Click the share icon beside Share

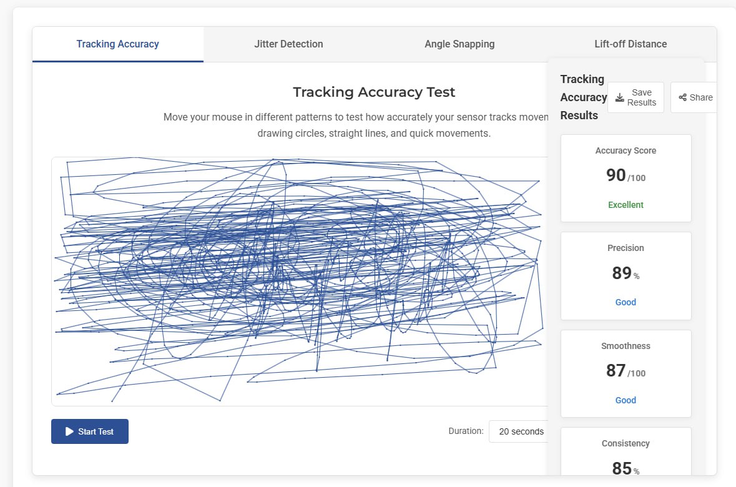tap(682, 97)
